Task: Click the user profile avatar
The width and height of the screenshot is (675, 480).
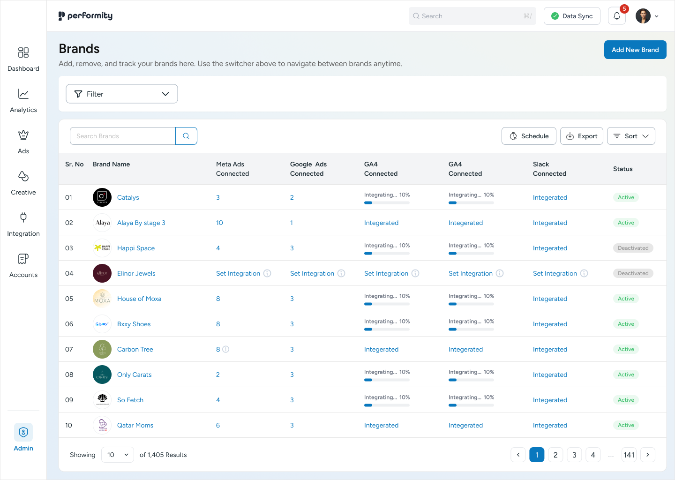Action: (643, 16)
